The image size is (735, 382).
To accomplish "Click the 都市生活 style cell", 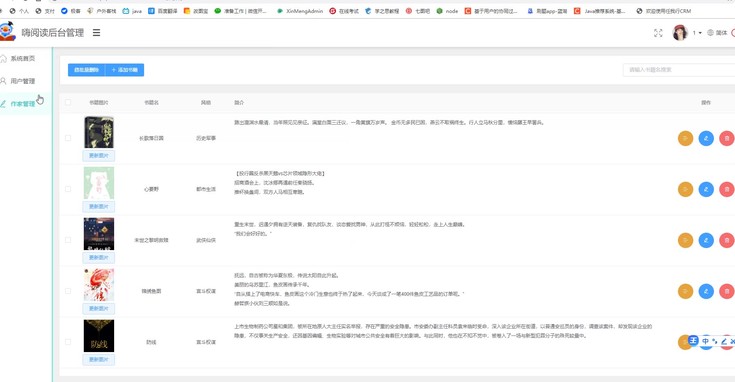I will tap(206, 189).
